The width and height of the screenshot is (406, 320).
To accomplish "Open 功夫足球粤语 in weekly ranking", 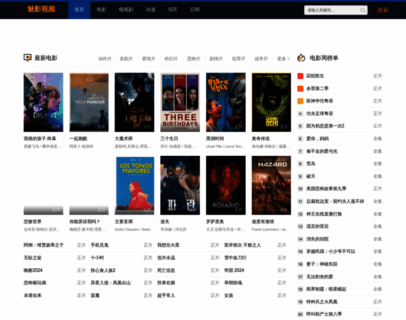I will point(320,114).
